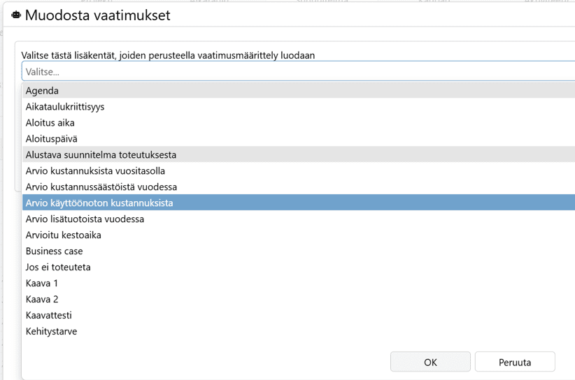Choose Kaava 1 in the list
The width and height of the screenshot is (575, 380).
click(42, 284)
